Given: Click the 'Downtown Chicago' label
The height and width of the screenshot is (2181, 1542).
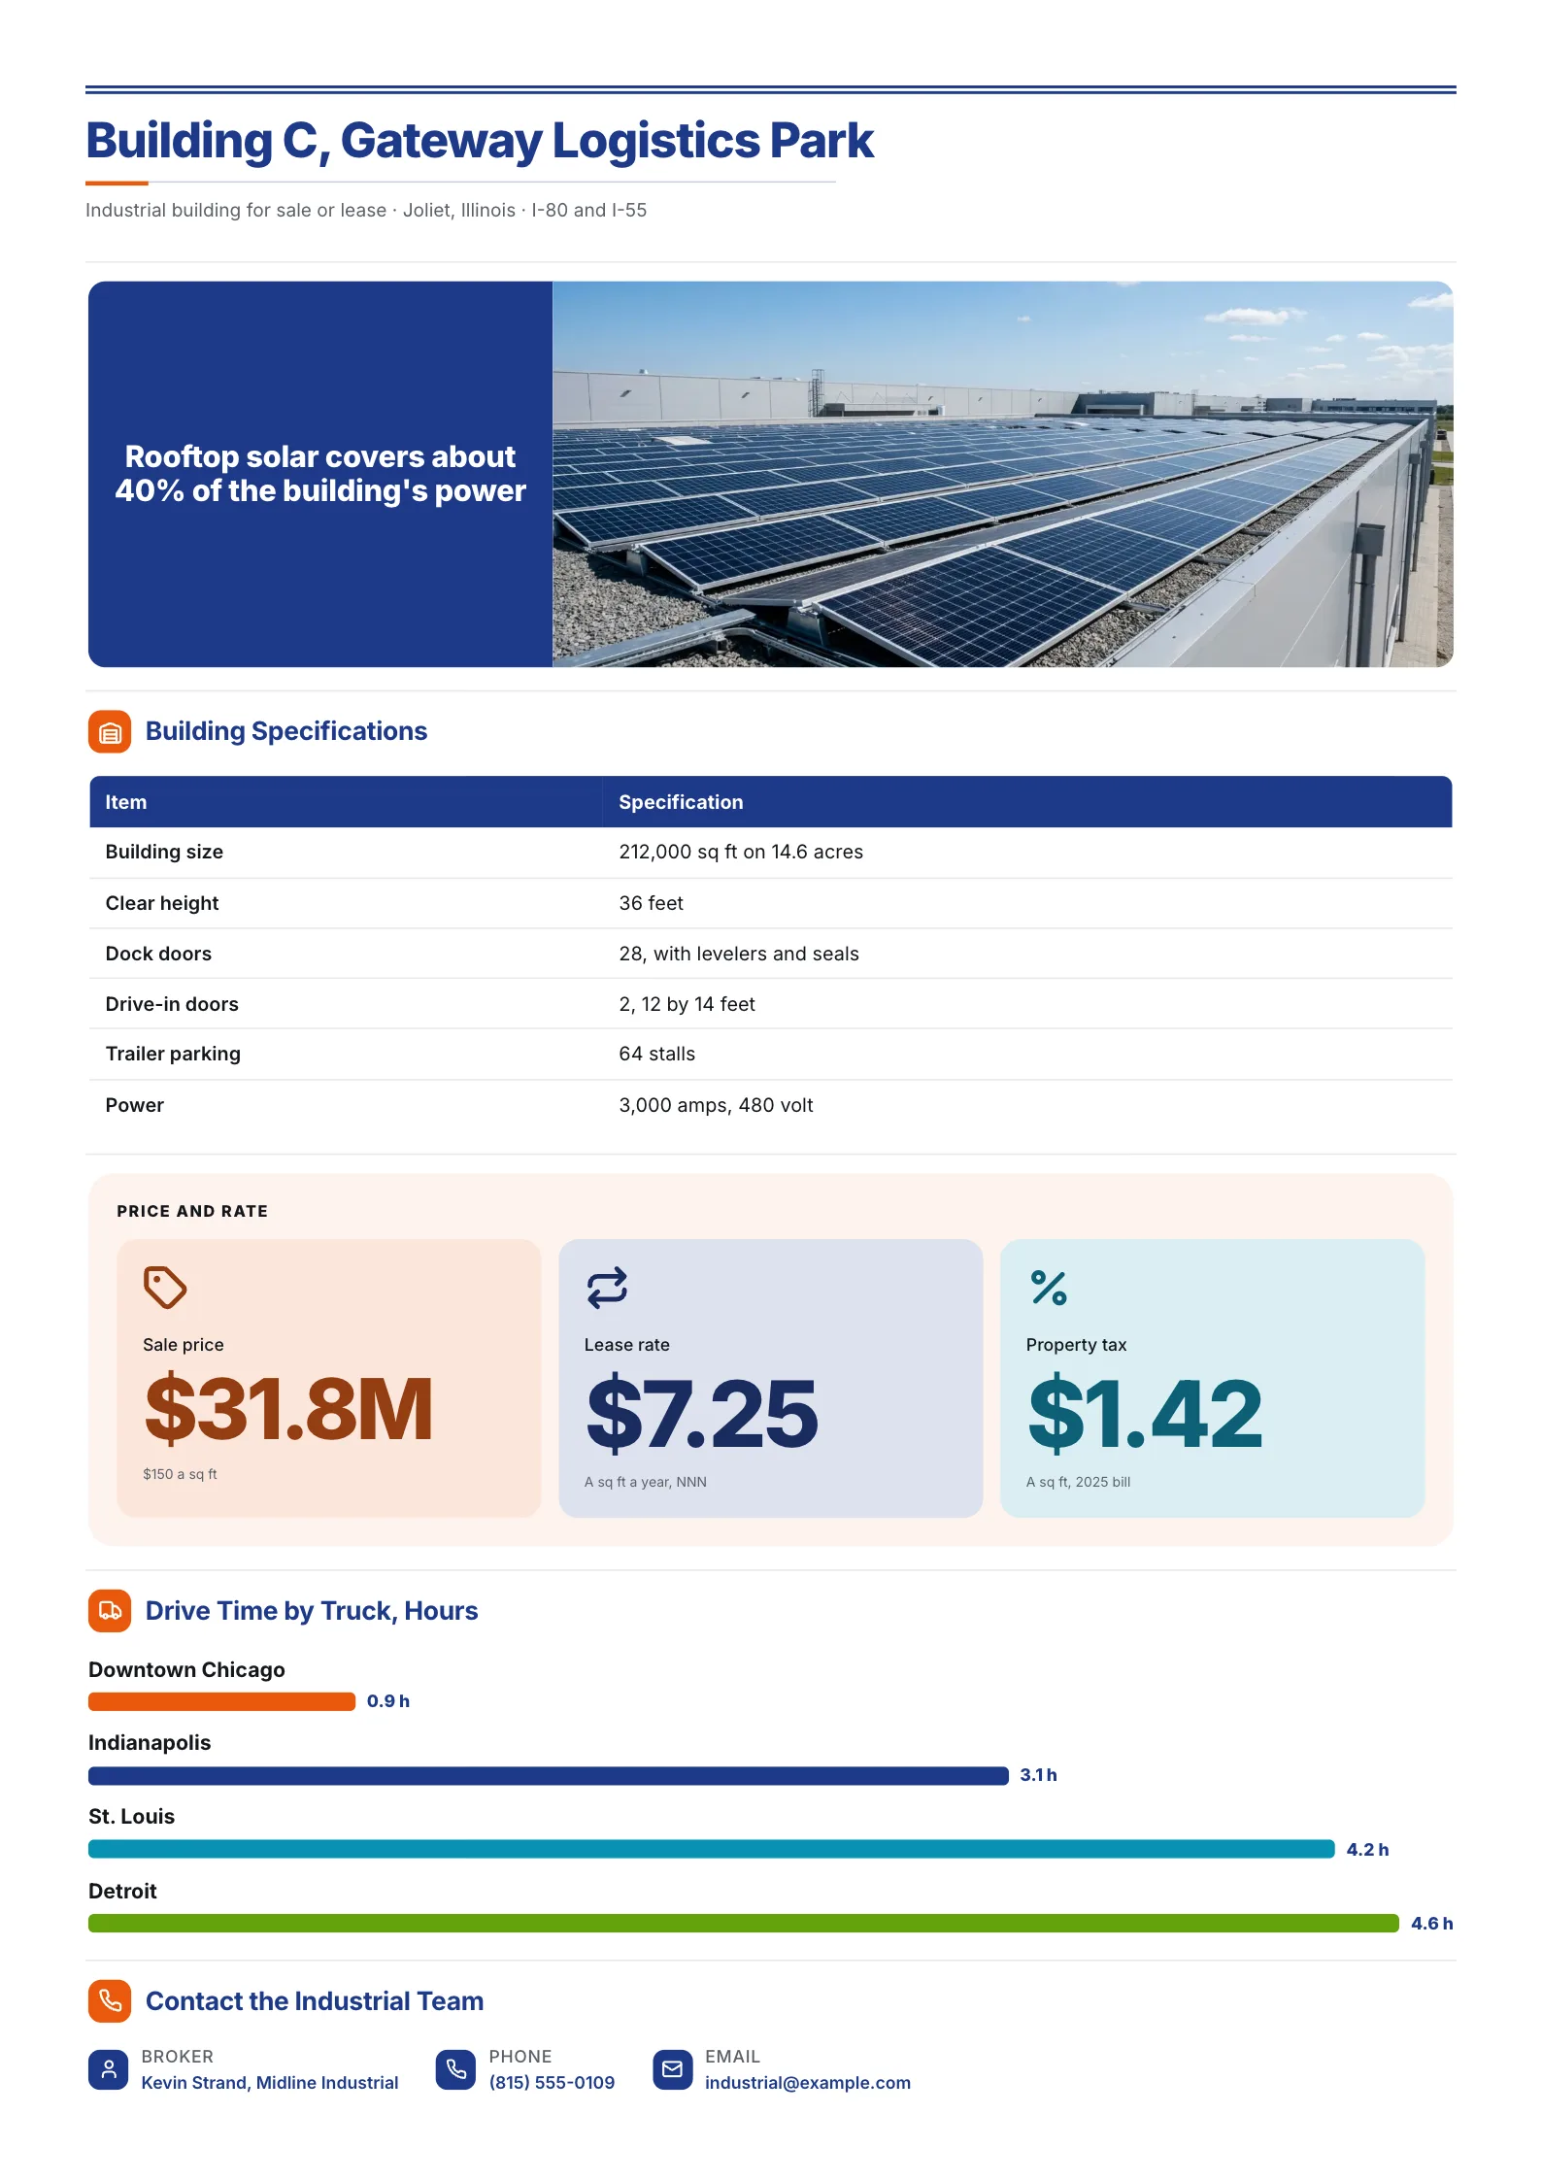Looking at the screenshot, I should tap(186, 1670).
